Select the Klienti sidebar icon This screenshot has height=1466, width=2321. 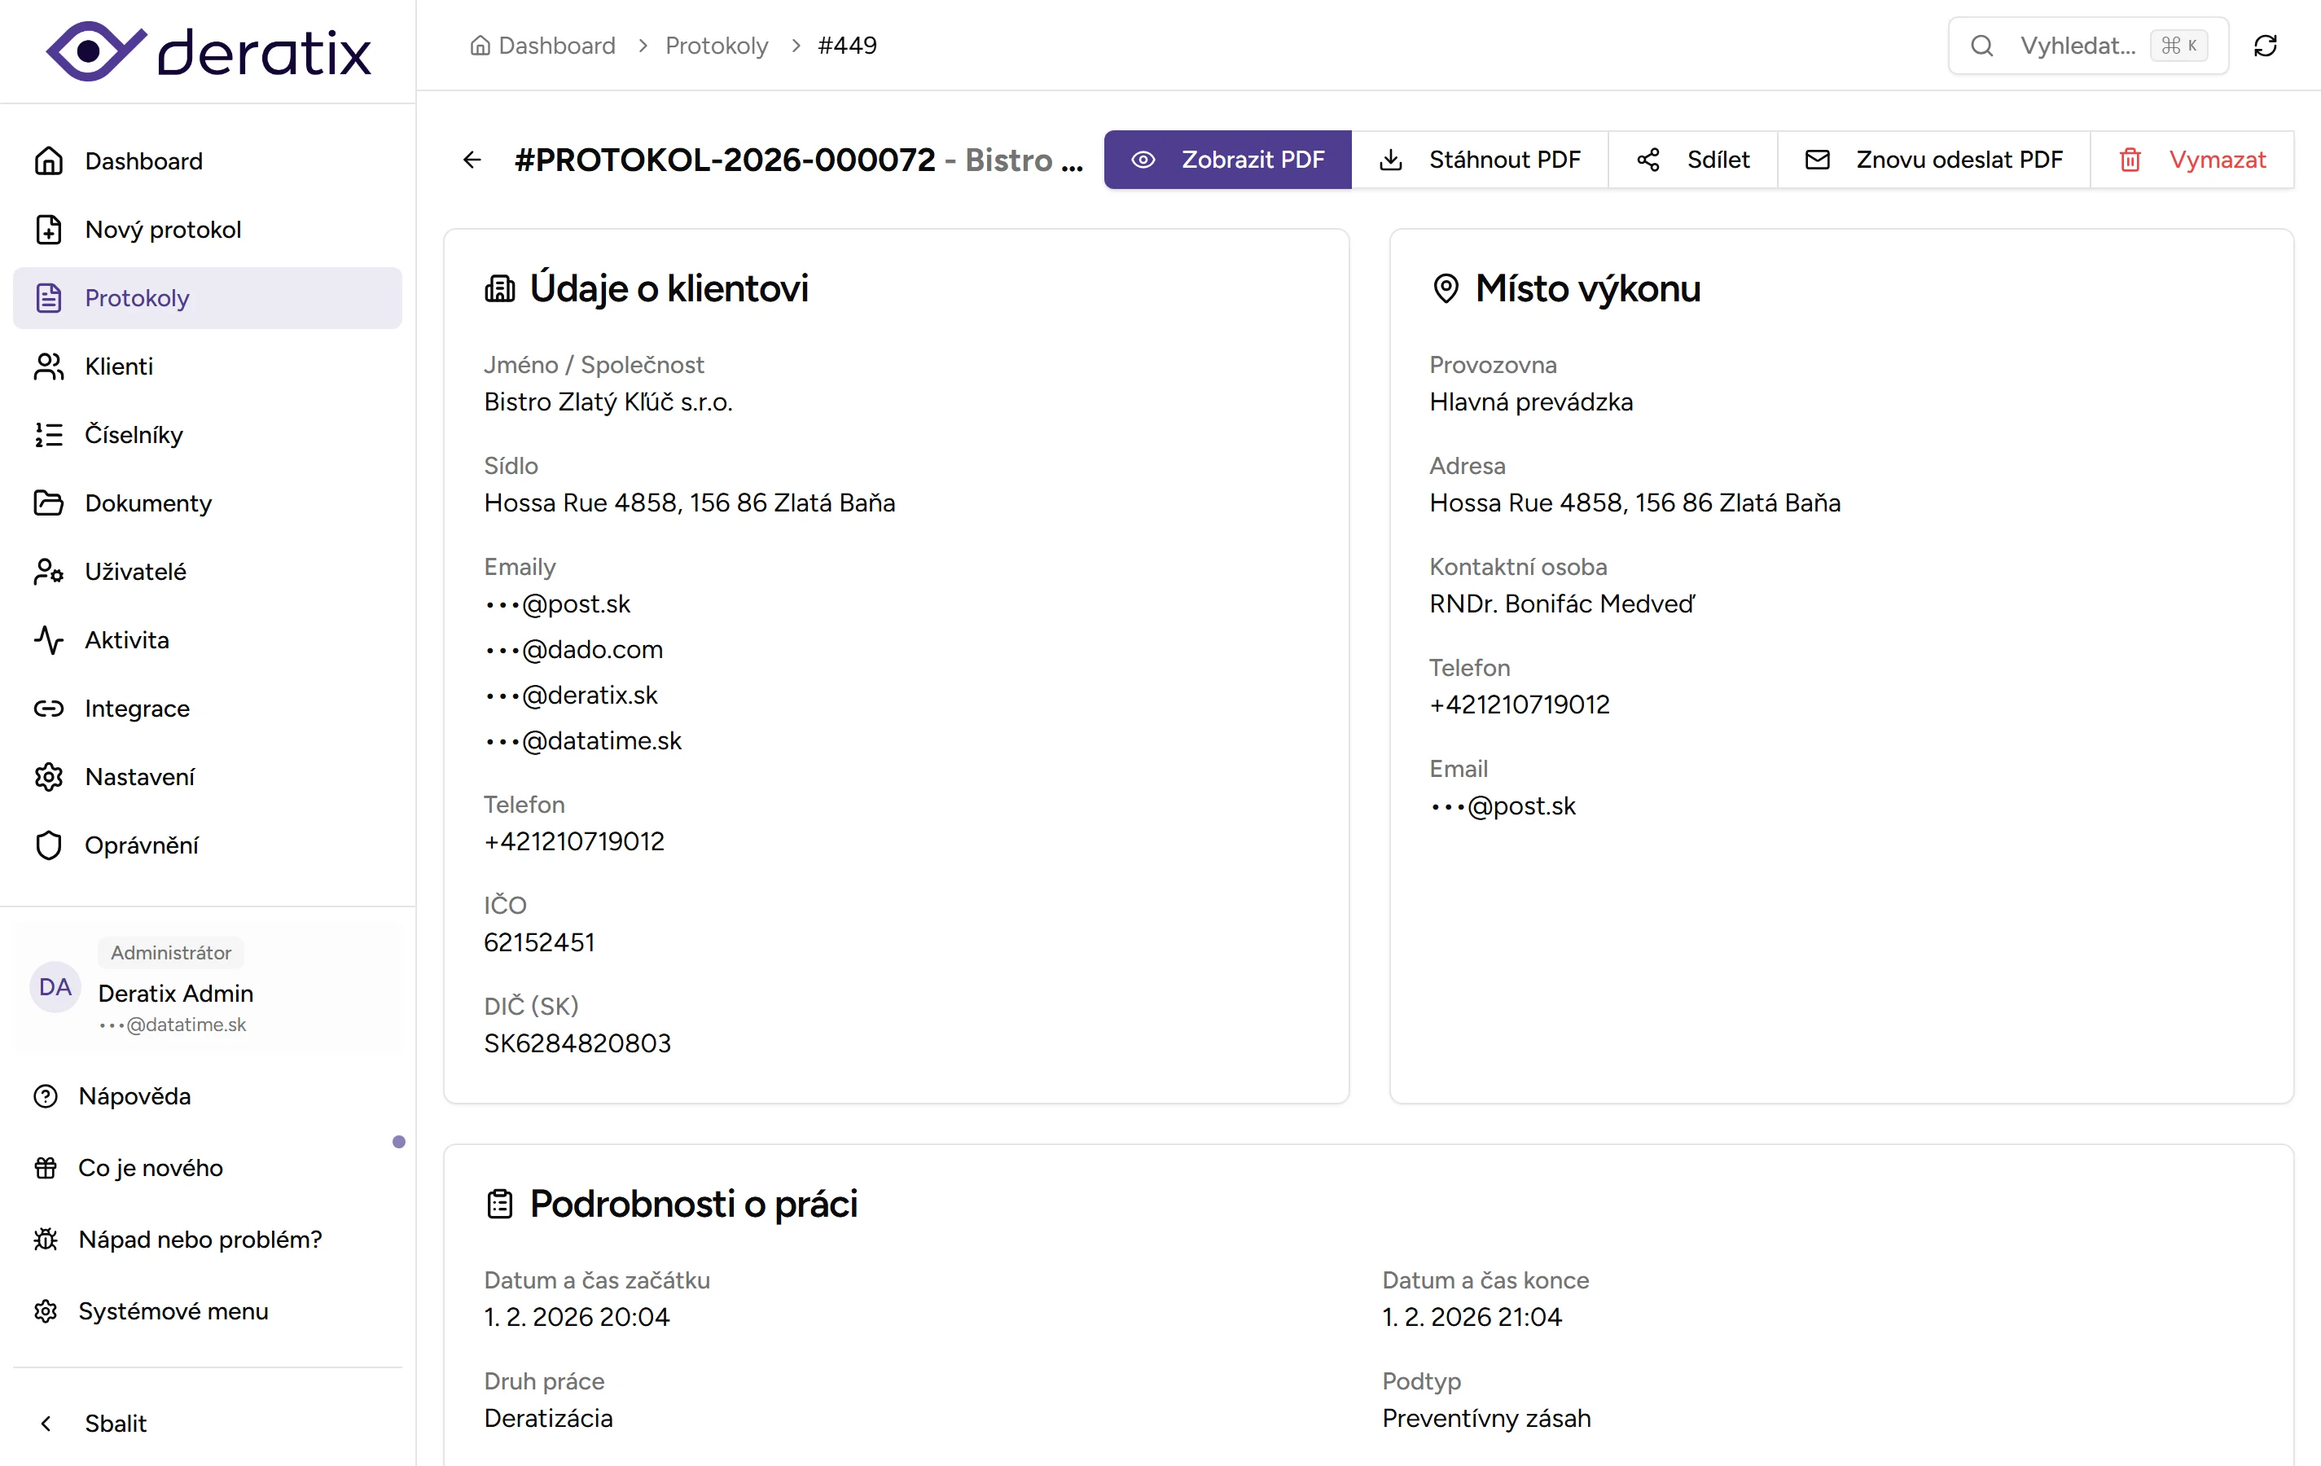click(x=49, y=366)
